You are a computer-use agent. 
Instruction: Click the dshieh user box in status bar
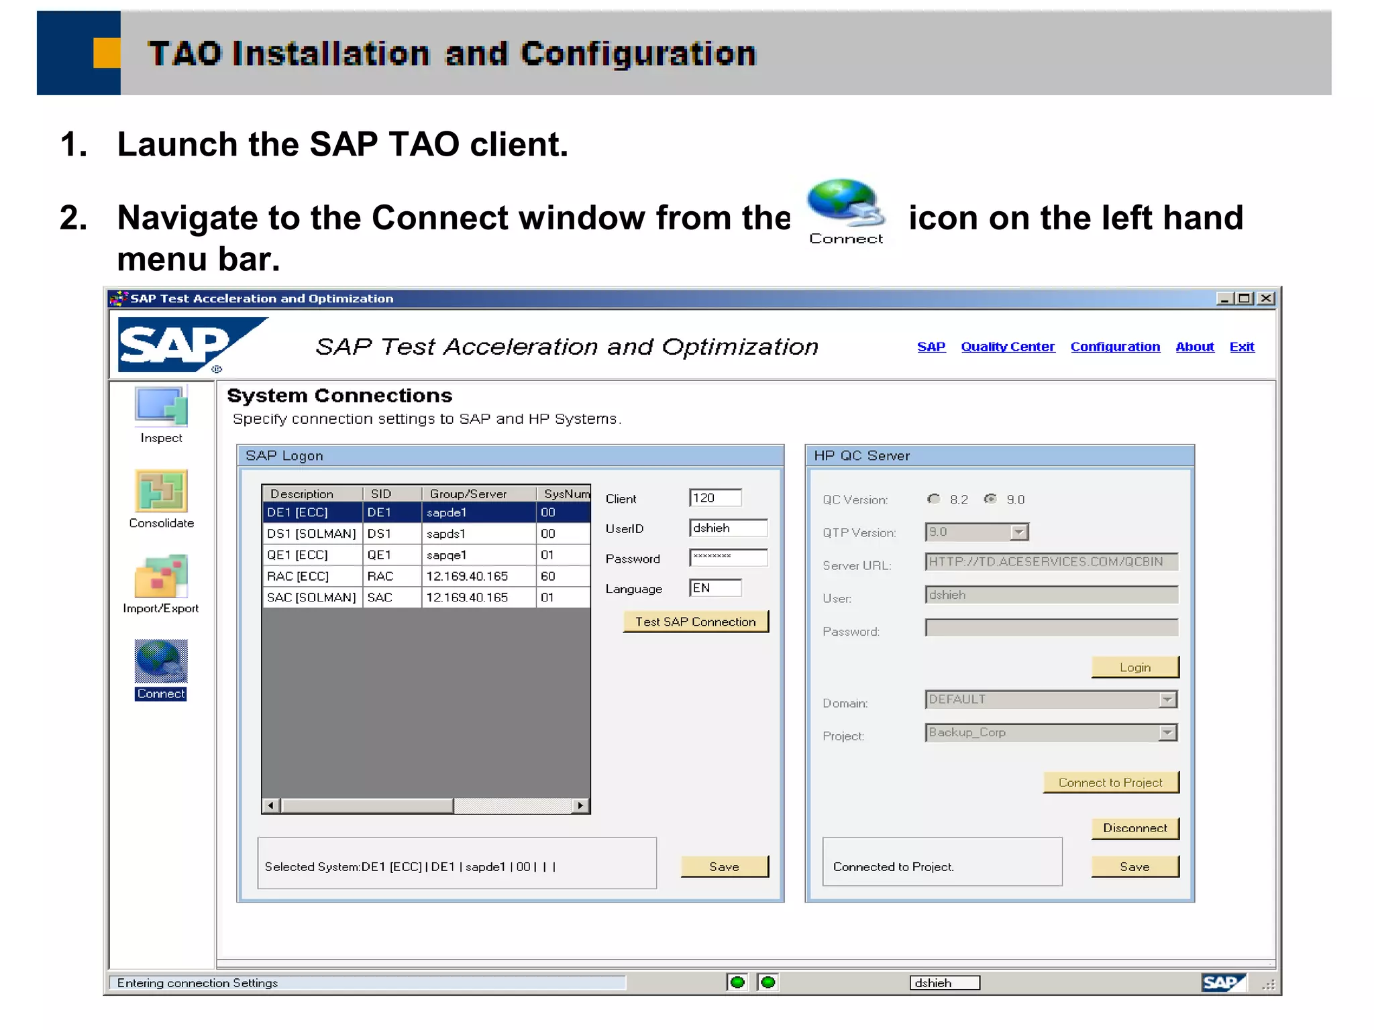click(x=945, y=983)
